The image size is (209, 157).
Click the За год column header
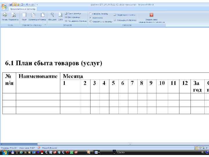point(197,86)
